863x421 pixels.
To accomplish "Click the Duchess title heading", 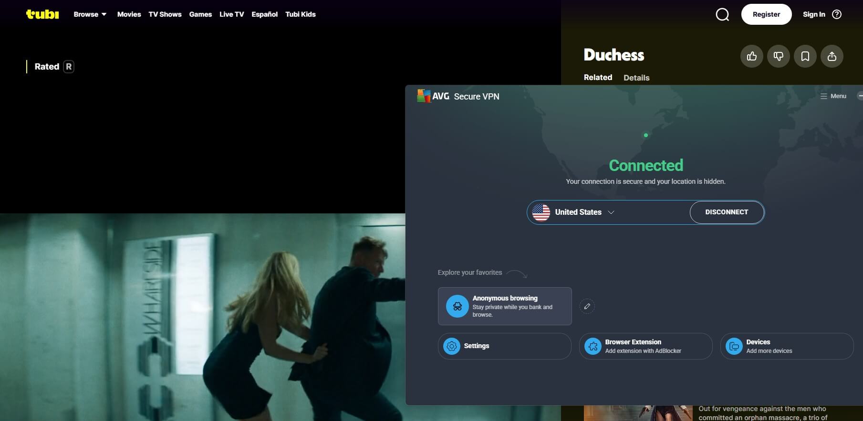I will pyautogui.click(x=614, y=55).
